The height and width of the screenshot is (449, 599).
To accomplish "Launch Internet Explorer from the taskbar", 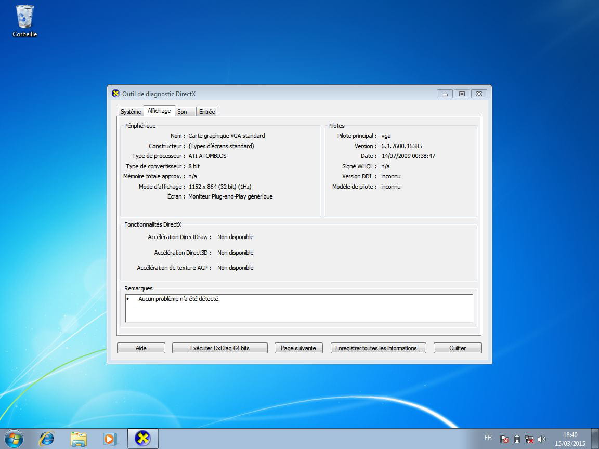I will [47, 439].
